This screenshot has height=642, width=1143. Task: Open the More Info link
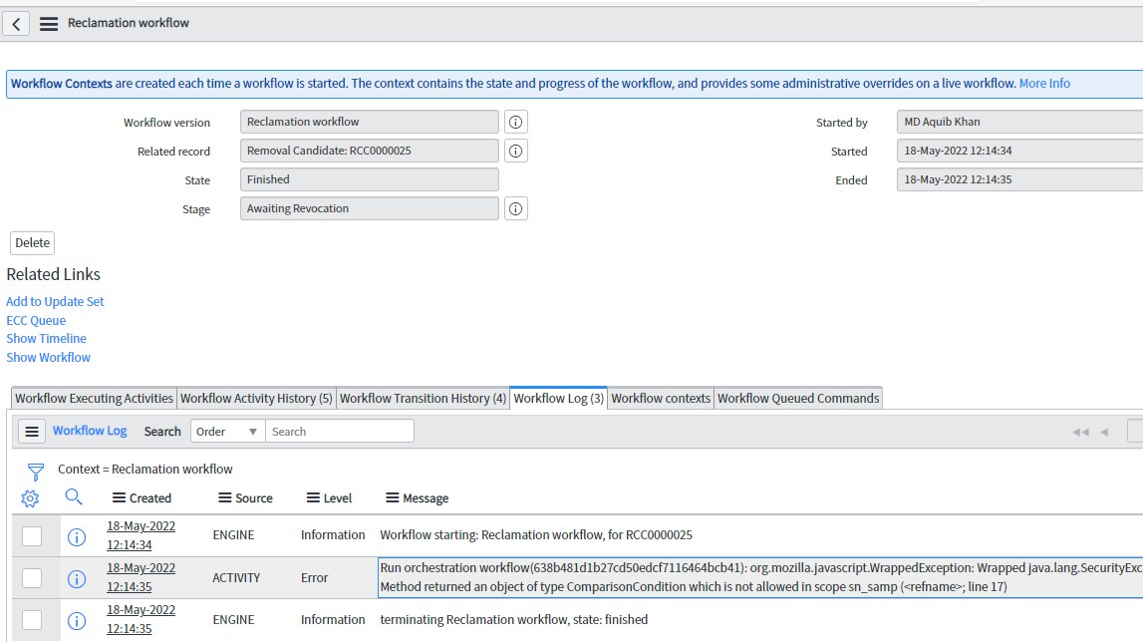1044,83
